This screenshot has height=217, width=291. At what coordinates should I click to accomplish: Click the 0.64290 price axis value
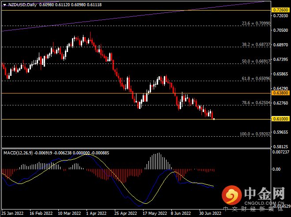click(280, 89)
